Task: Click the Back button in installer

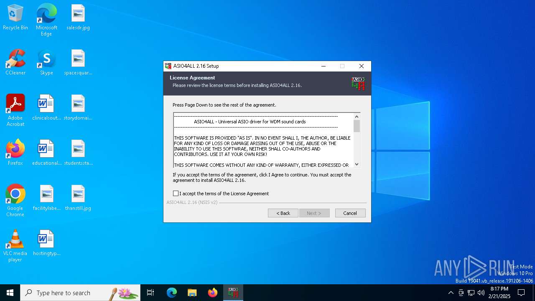Action: tap(283, 213)
